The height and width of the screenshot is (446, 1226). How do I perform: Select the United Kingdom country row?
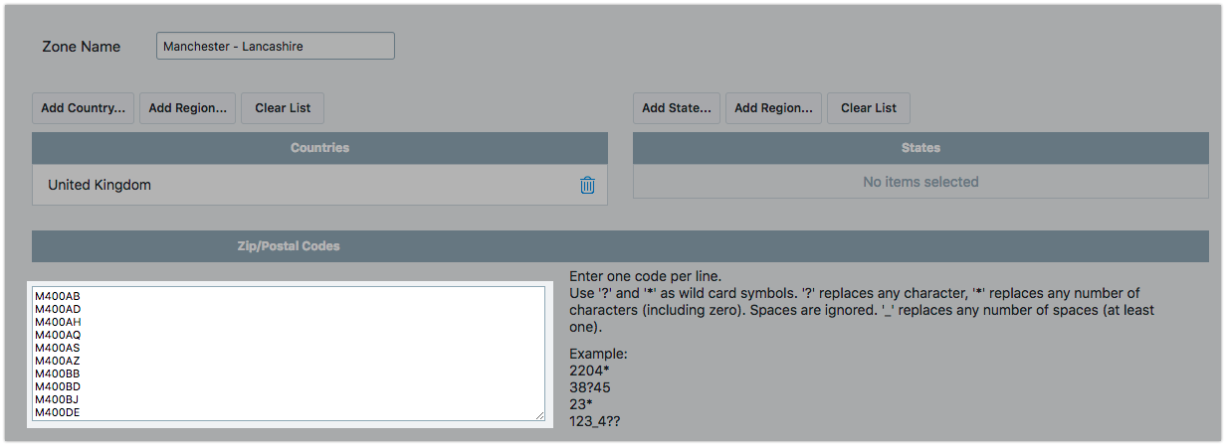click(299, 185)
